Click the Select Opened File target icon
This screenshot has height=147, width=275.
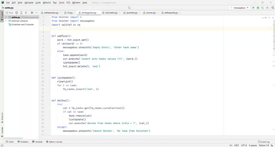16,13
